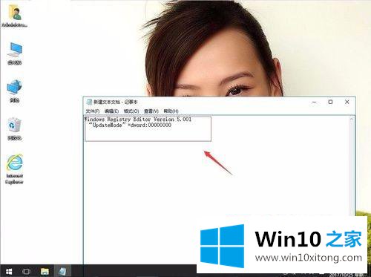
Task: Maximize the Notepad window
Action: [330, 102]
